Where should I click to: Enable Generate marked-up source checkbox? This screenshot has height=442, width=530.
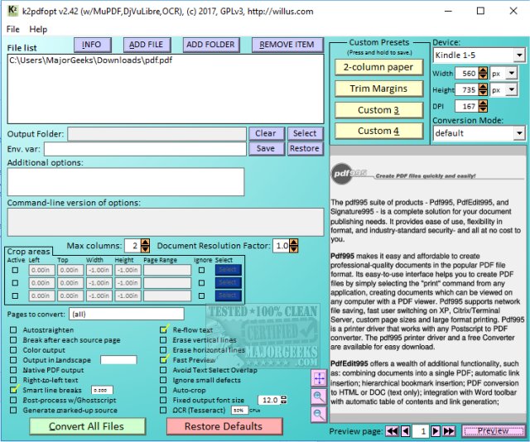click(x=13, y=411)
